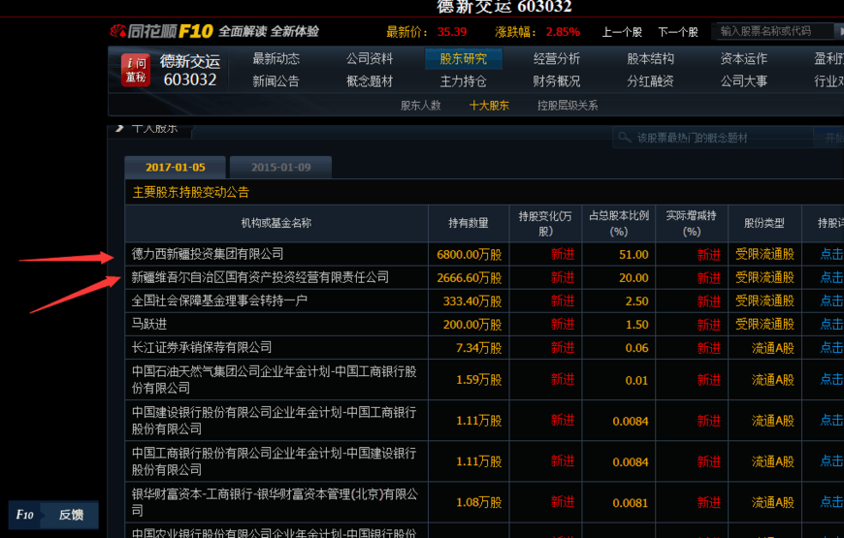Click the F10 button beside 反馈

pyautogui.click(x=25, y=515)
